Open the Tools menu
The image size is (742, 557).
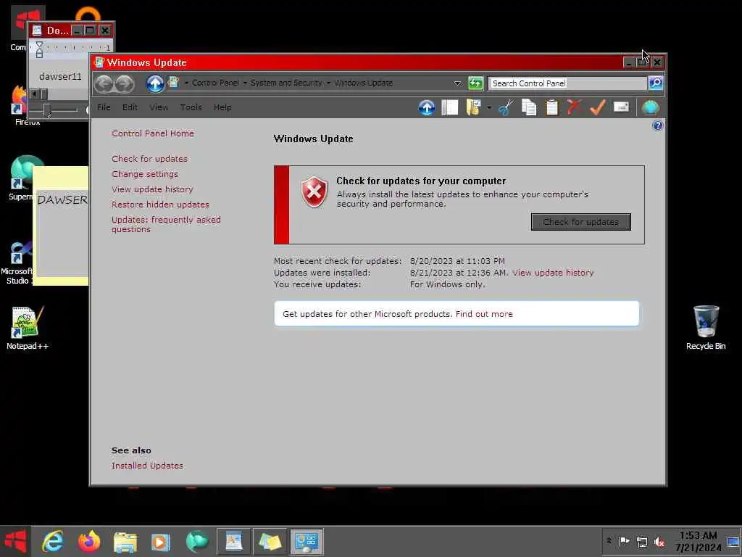tap(191, 107)
